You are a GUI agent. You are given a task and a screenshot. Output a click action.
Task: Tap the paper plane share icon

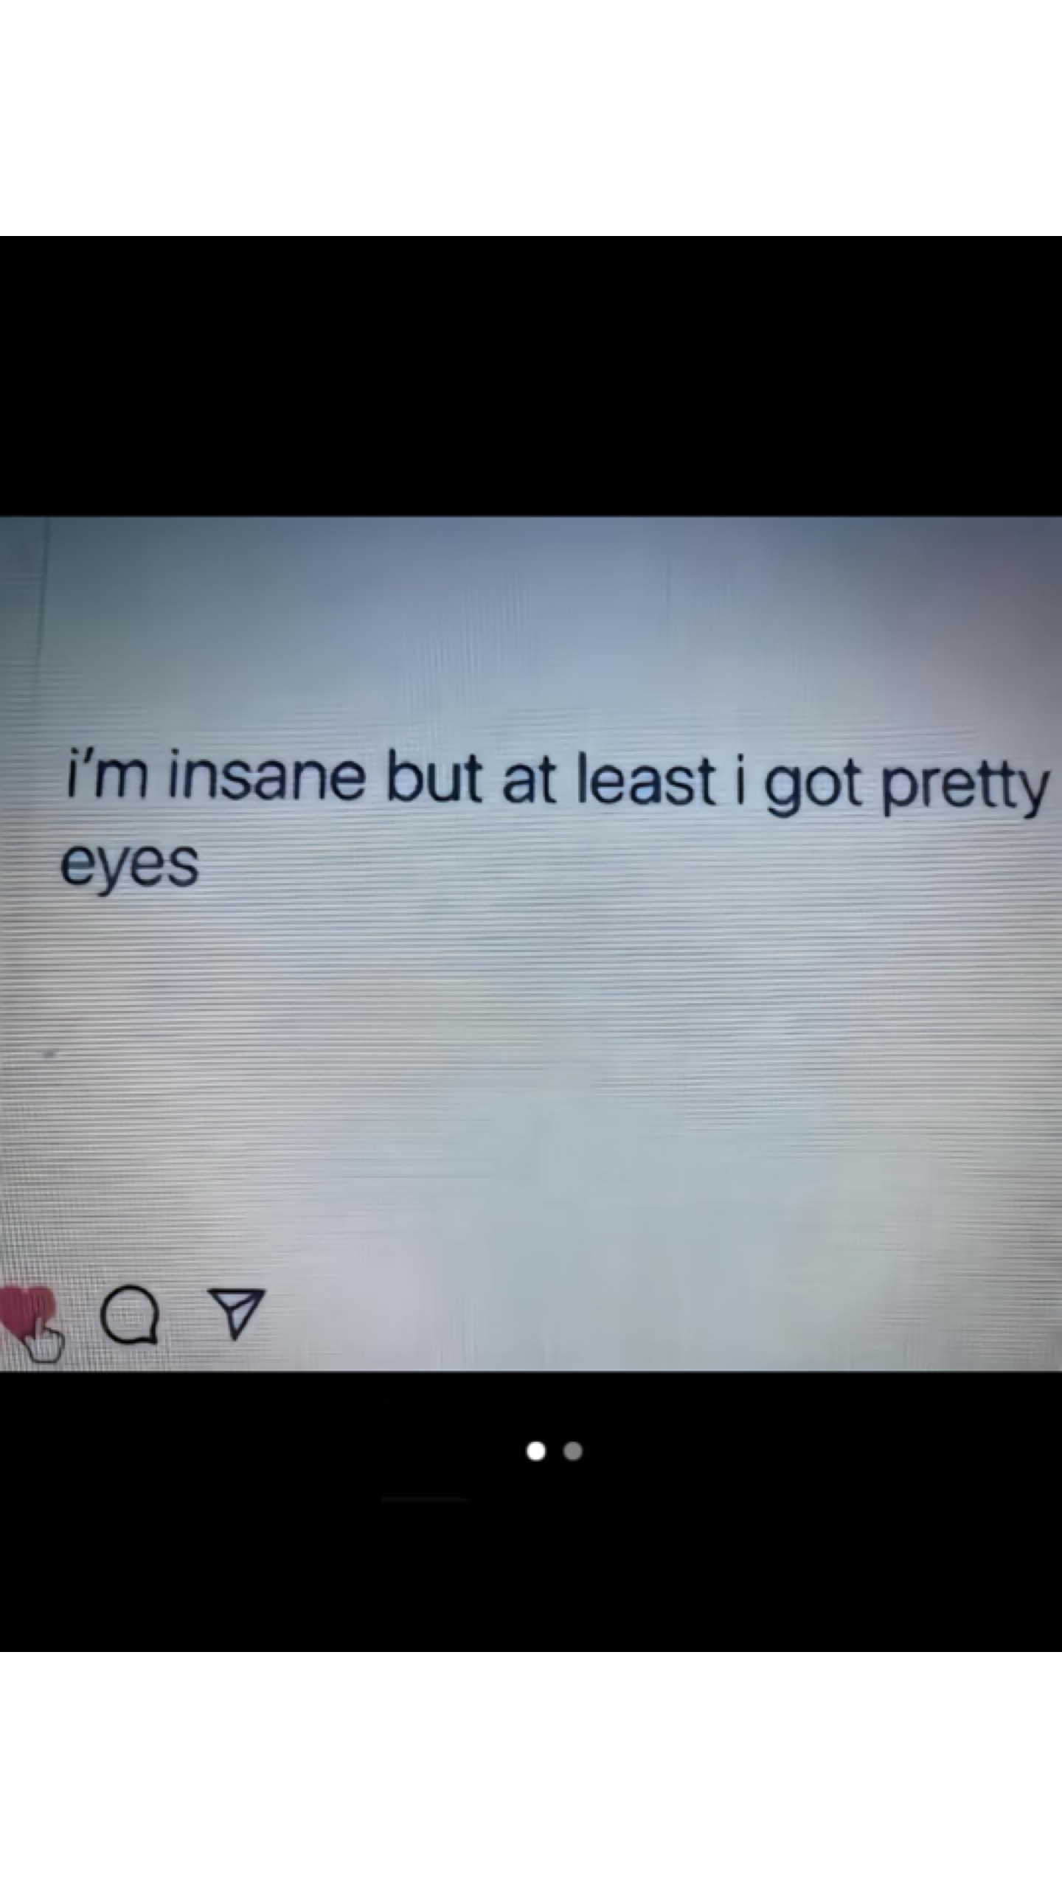point(235,1313)
